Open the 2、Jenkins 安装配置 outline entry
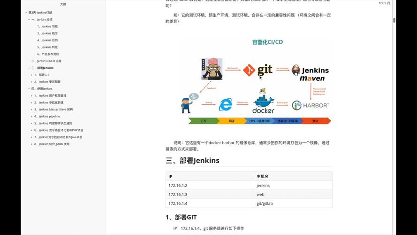 coord(47,82)
